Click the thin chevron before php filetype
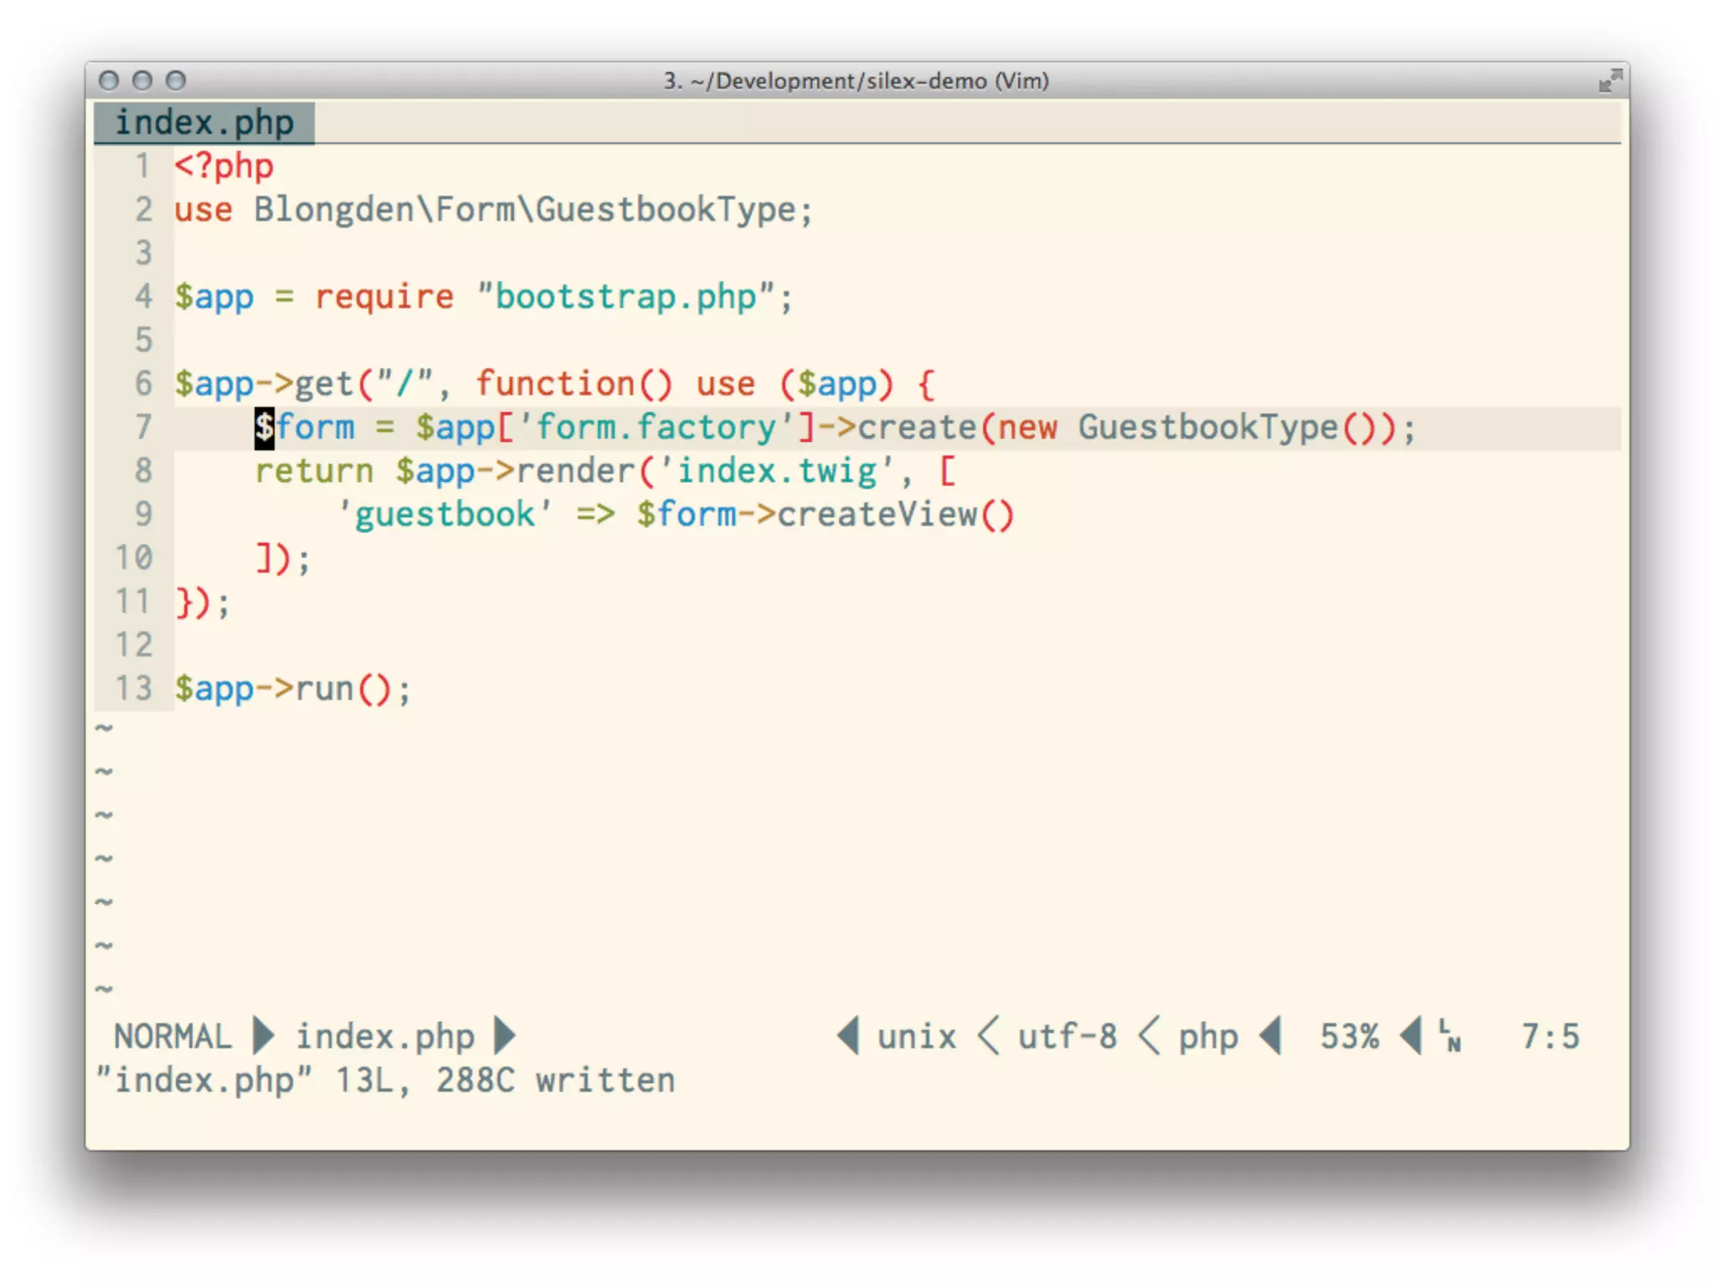 click(x=1150, y=1036)
